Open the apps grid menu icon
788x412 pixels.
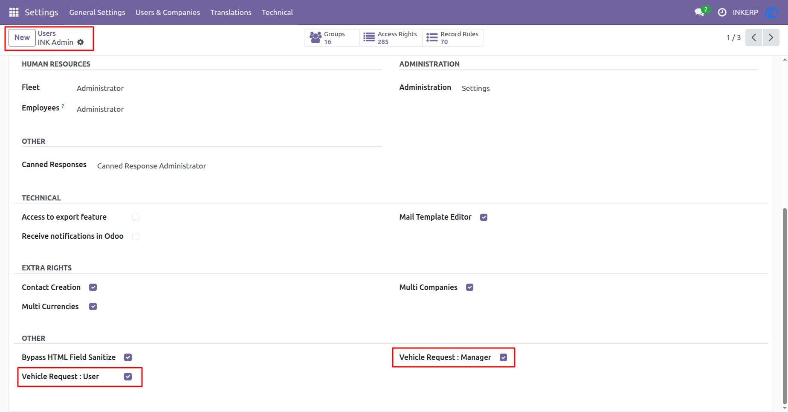click(14, 12)
